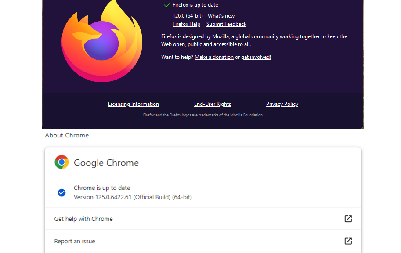Open the What's new link
Viewport: 401px width, 253px height.
pyautogui.click(x=221, y=16)
